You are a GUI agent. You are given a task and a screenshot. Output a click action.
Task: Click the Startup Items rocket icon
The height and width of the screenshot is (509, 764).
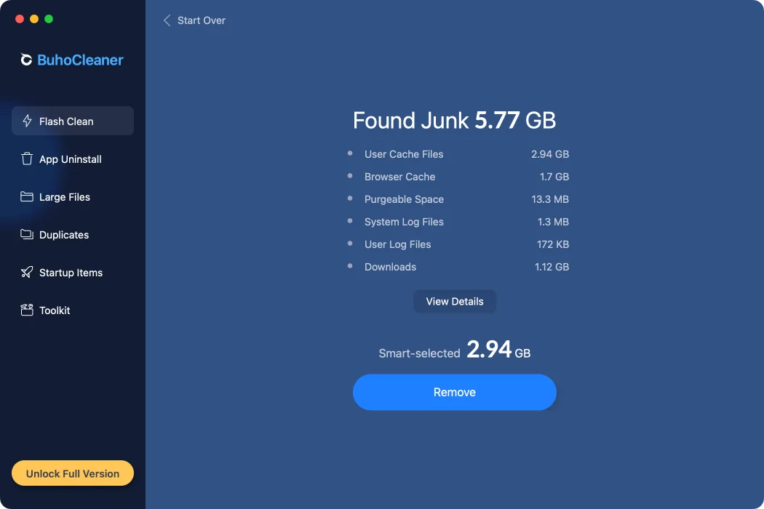click(x=27, y=272)
